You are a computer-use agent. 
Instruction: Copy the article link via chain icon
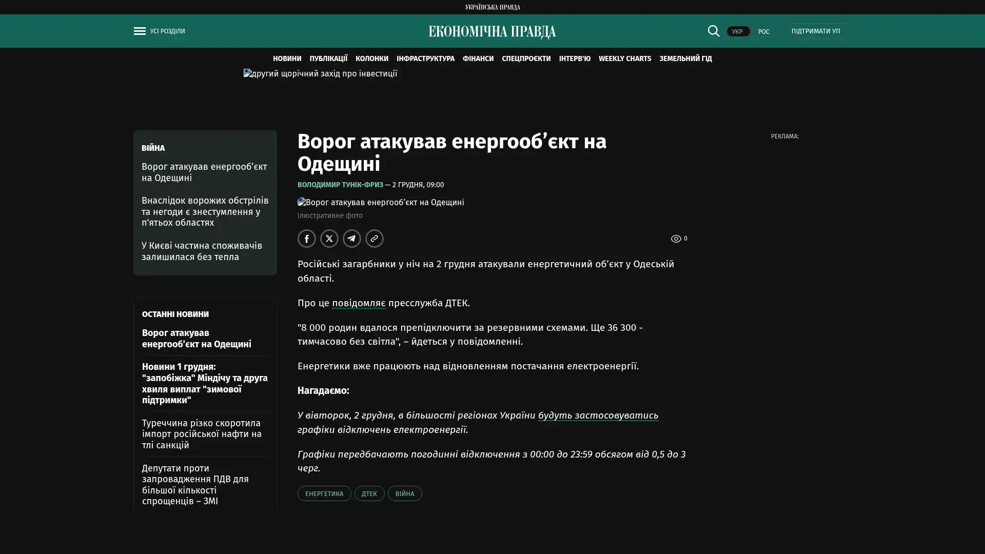375,239
